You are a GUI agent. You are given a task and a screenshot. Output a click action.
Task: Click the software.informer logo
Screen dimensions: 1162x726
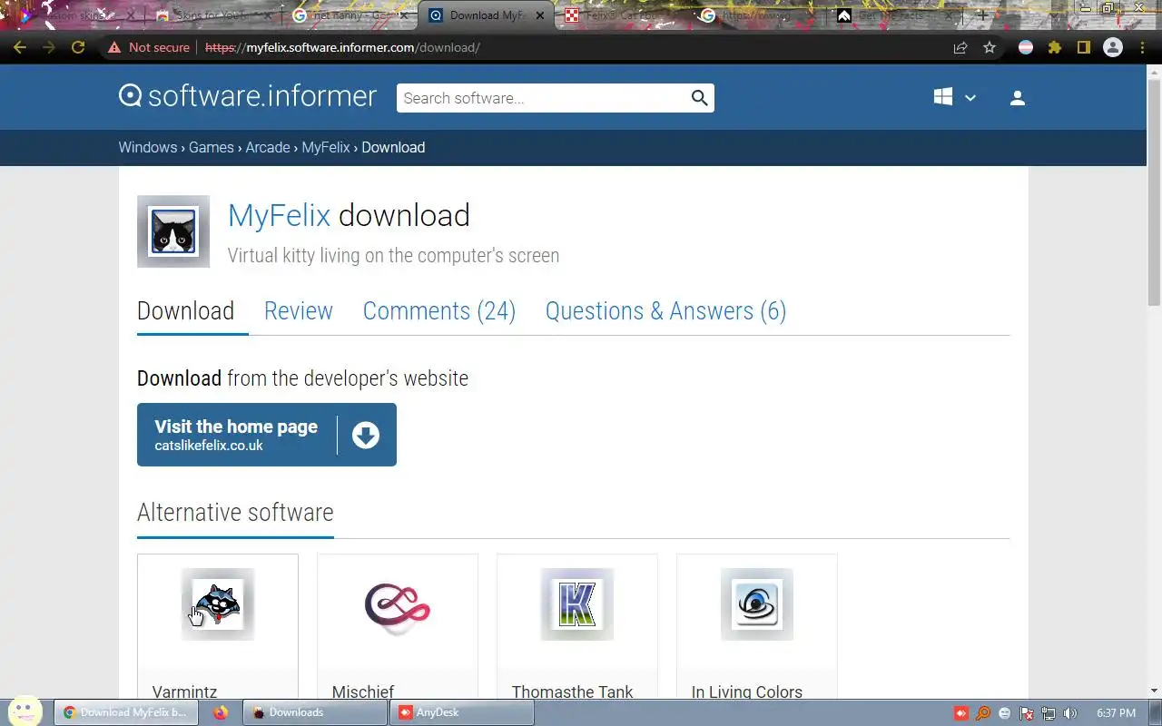coord(247,96)
